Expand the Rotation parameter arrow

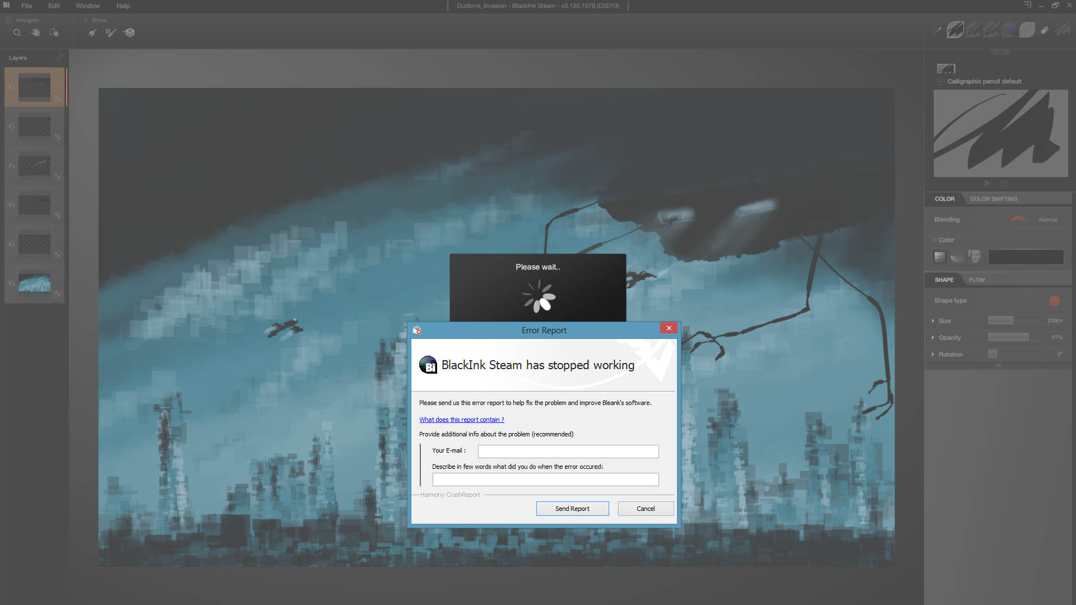pos(933,355)
